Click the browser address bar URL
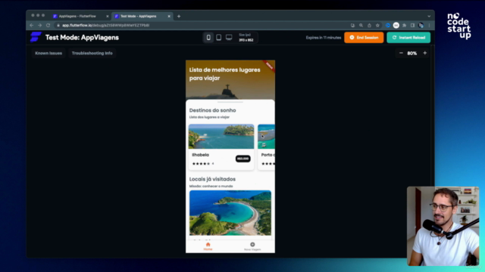Screen dimensions: 485x272 click(x=106, y=25)
